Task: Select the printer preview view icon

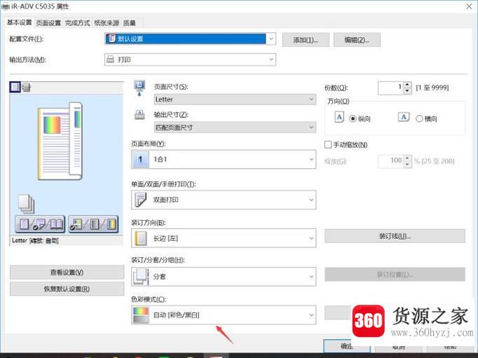Action: click(x=26, y=88)
